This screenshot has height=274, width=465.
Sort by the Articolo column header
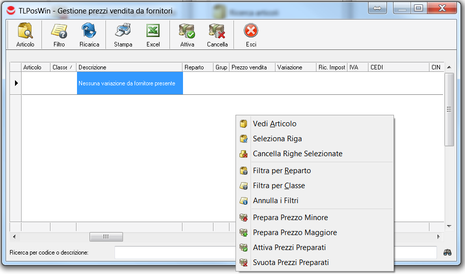(36, 67)
